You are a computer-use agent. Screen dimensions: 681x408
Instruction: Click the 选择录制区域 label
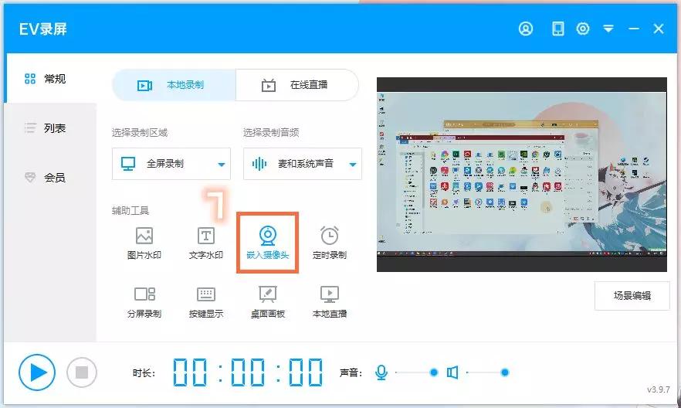[x=140, y=133]
